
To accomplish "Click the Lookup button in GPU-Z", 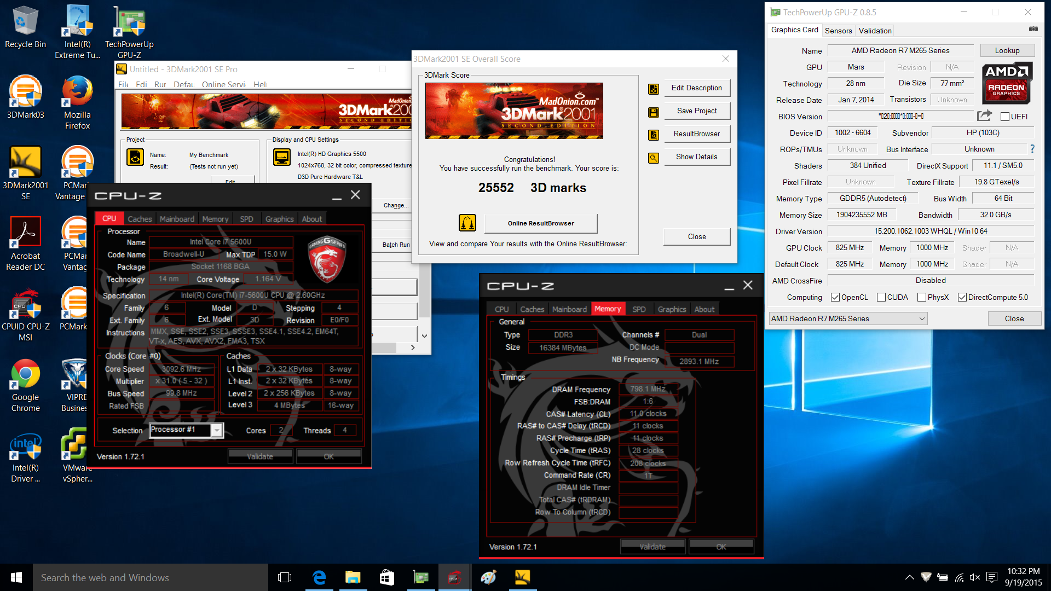I will click(x=1007, y=50).
